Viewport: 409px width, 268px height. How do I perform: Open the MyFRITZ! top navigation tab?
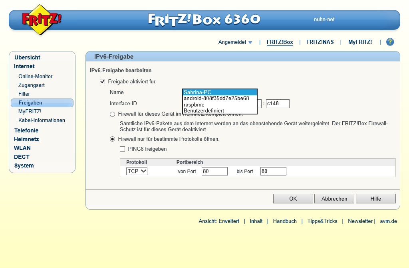point(360,42)
